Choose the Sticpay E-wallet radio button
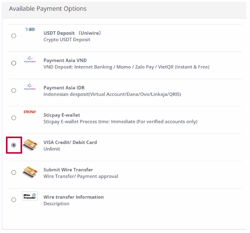 coord(14,118)
